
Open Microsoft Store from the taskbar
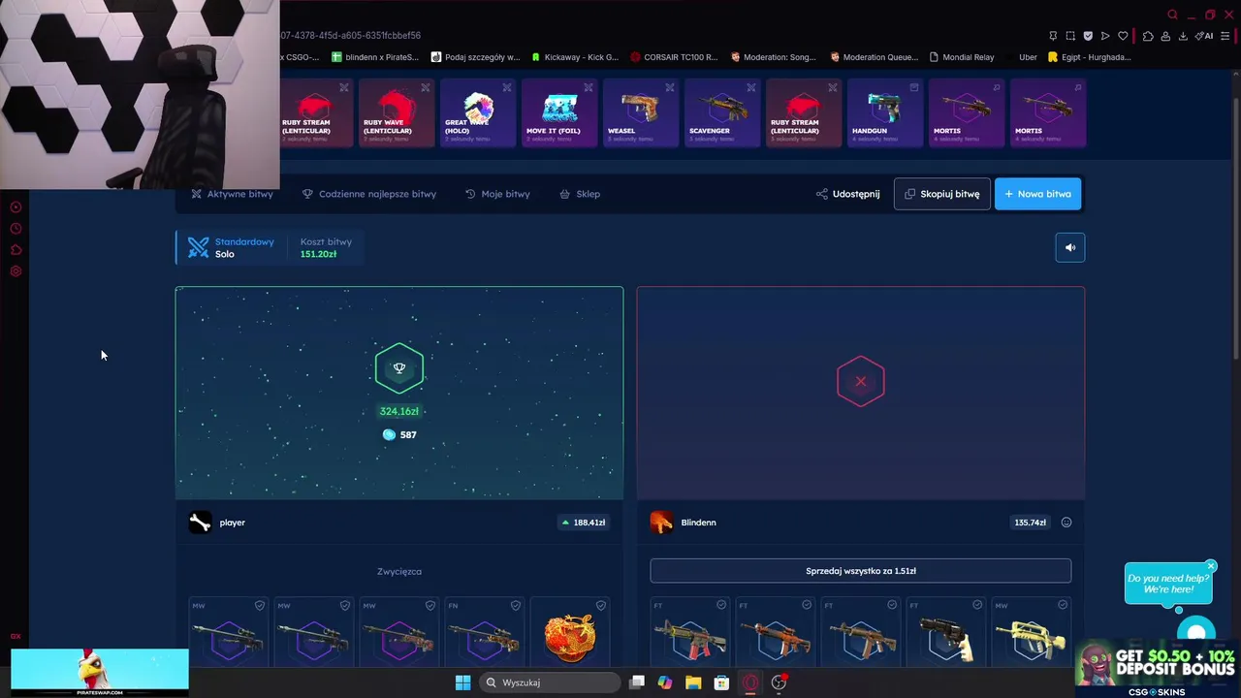721,682
